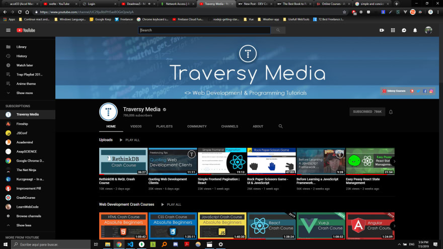Switch to the Playlists tab
Viewport: 443px width, 249px height.
(165, 126)
